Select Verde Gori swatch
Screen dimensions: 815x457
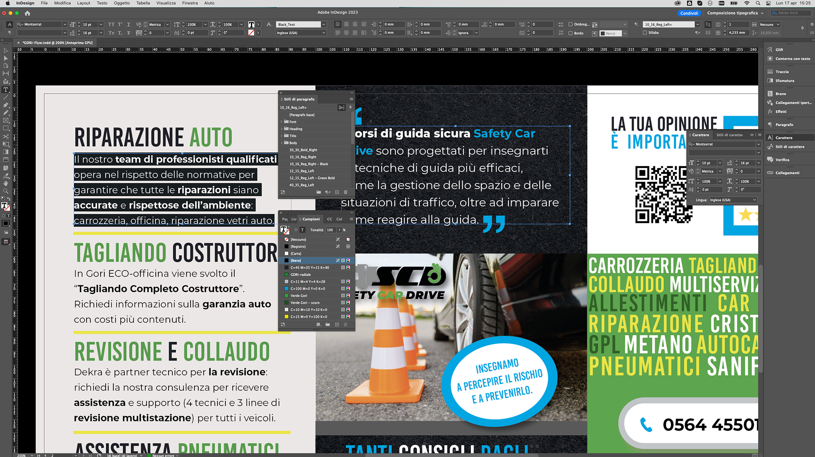click(317, 296)
